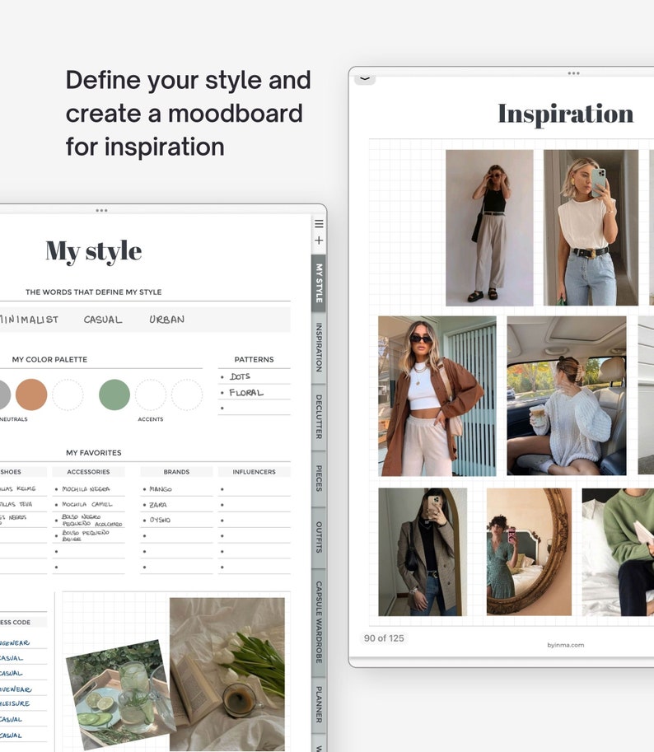Tap the three-dots handle on the My style window

101,210
